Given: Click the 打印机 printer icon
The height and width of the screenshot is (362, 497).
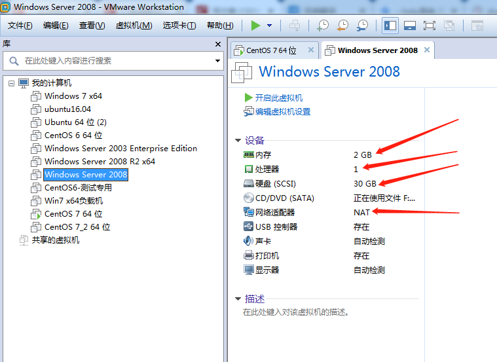Looking at the screenshot, I should pyautogui.click(x=249, y=255).
